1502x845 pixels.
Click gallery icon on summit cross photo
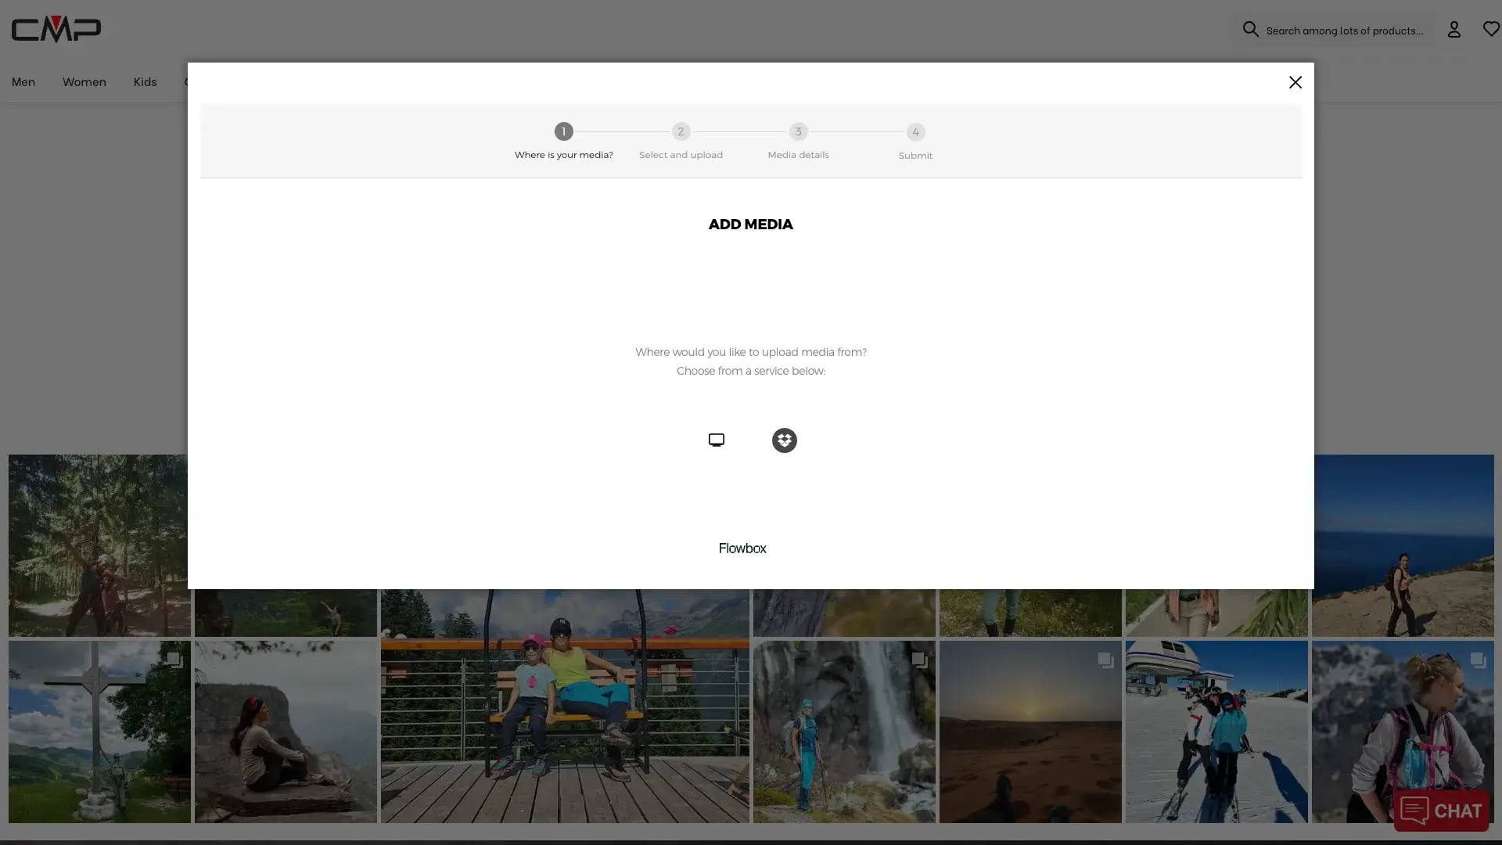174,660
